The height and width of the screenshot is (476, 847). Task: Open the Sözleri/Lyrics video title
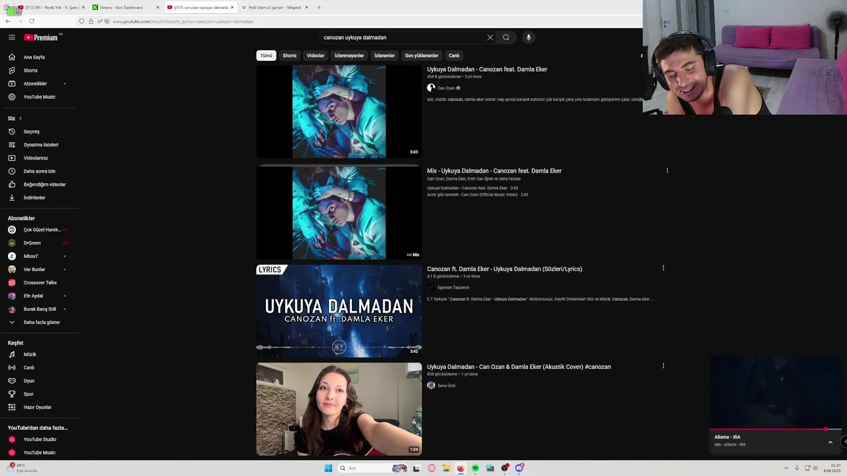[x=504, y=269]
